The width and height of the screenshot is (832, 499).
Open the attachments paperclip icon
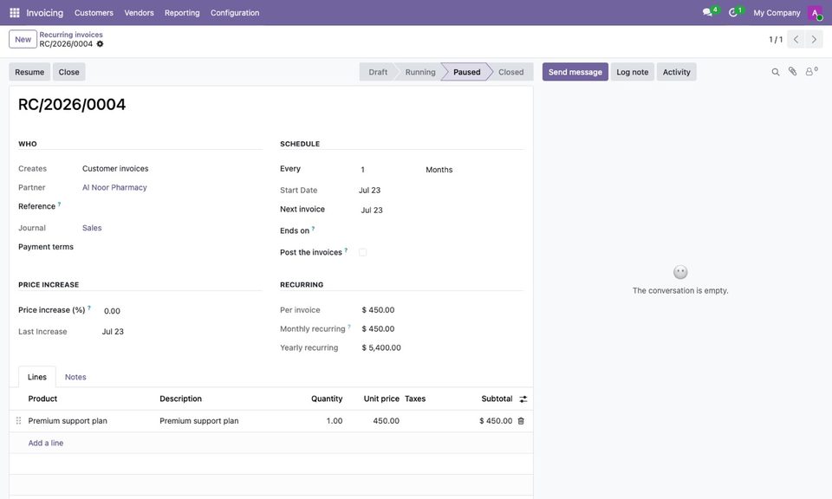(792, 72)
